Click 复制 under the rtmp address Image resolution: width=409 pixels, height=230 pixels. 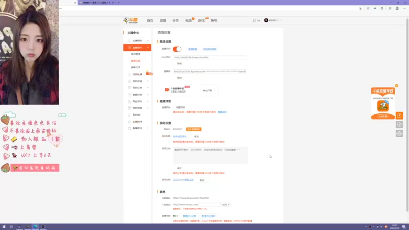(x=179, y=63)
